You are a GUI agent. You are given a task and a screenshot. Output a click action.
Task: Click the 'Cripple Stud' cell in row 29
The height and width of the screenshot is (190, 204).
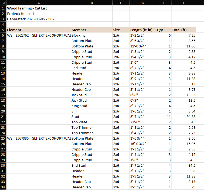tap(92, 160)
